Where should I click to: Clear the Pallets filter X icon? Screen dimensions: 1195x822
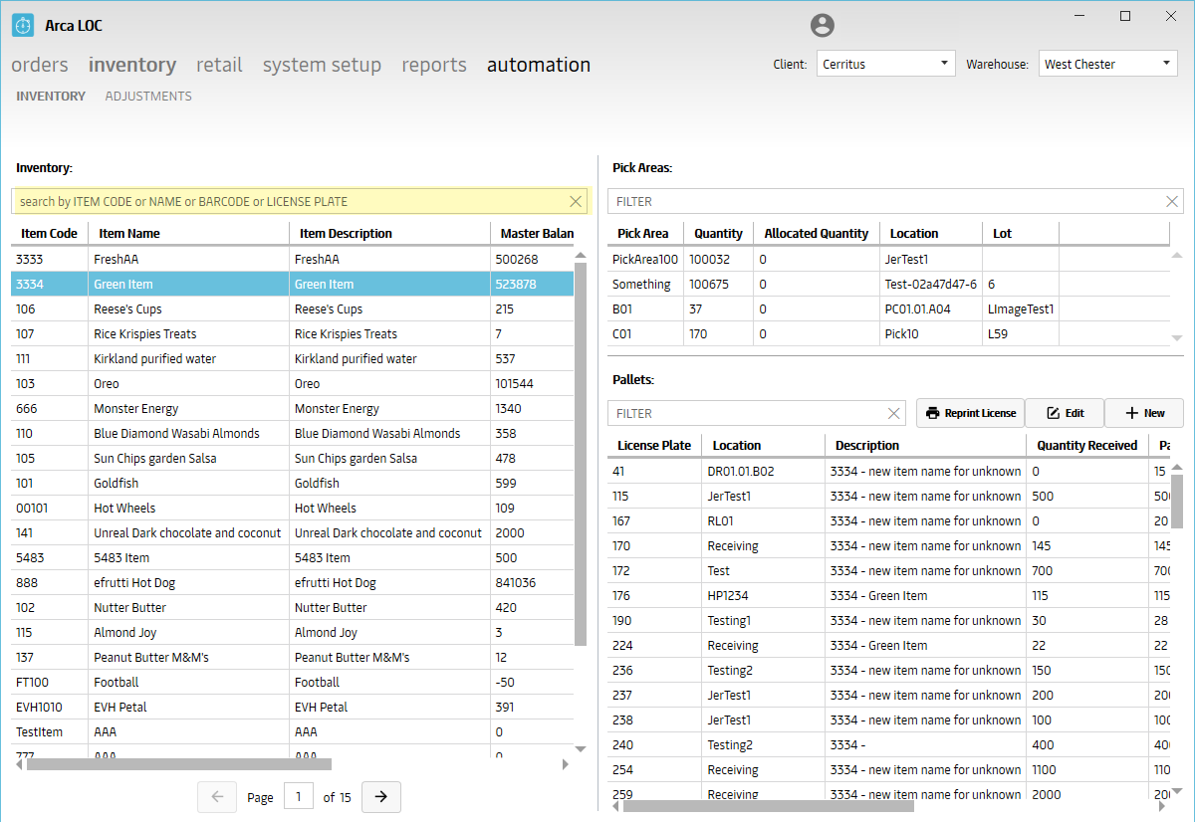click(x=893, y=413)
